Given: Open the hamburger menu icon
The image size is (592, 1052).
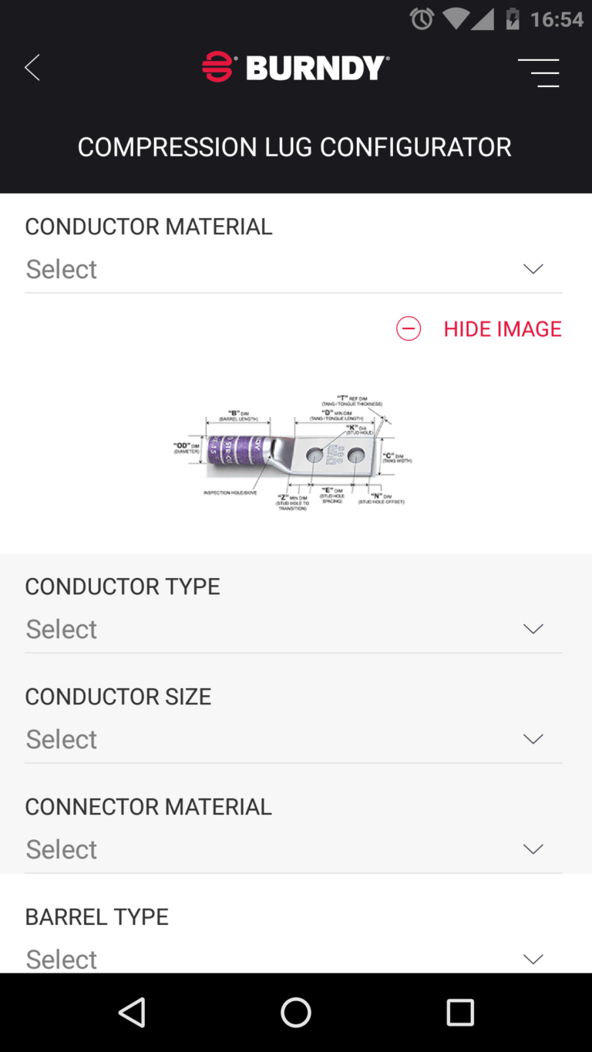Looking at the screenshot, I should [538, 72].
